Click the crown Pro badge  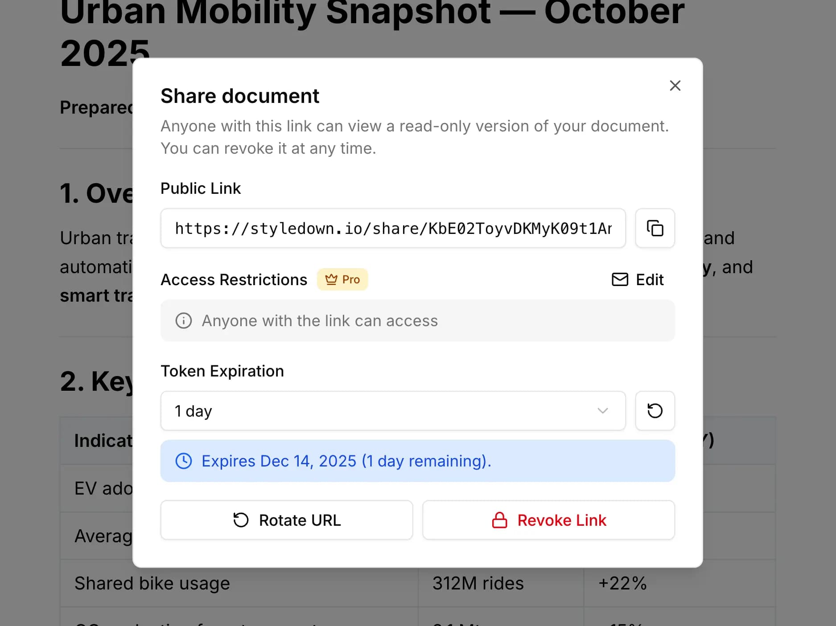coord(342,279)
